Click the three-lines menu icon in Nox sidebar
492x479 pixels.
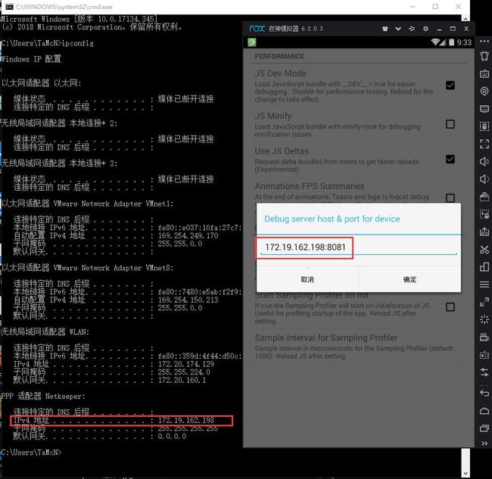coord(484,285)
